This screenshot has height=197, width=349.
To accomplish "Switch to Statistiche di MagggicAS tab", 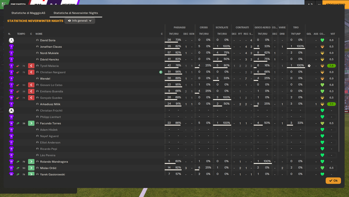I will point(28,13).
